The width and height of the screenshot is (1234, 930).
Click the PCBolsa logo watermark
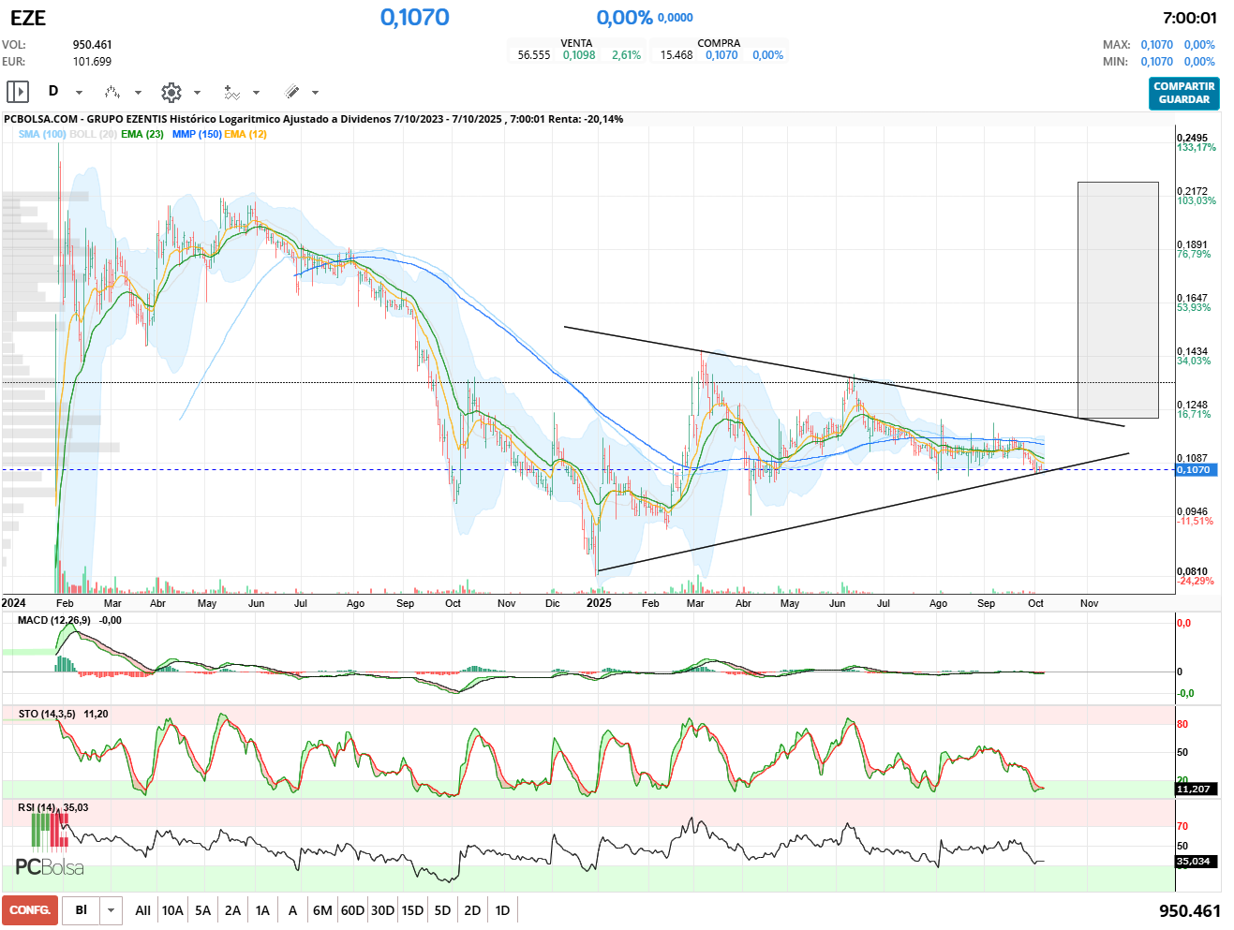click(50, 867)
